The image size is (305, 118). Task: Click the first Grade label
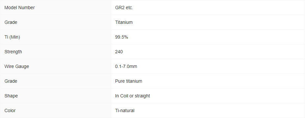pos(11,22)
